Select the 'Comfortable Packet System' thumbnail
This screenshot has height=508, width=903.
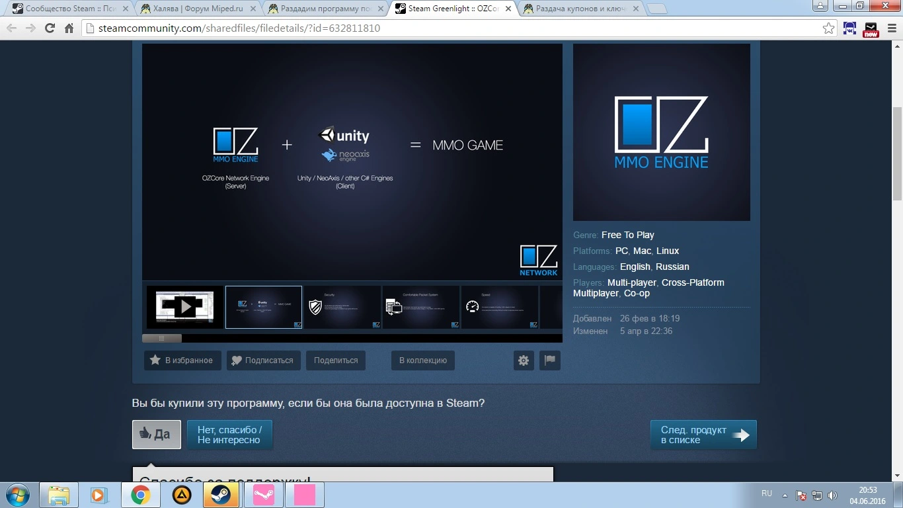[421, 307]
